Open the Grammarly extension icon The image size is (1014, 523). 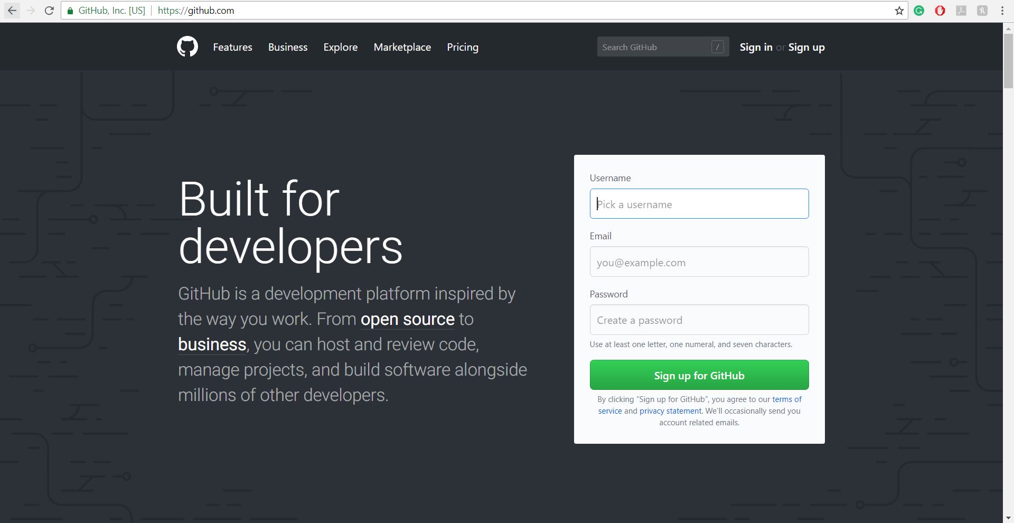tap(919, 11)
